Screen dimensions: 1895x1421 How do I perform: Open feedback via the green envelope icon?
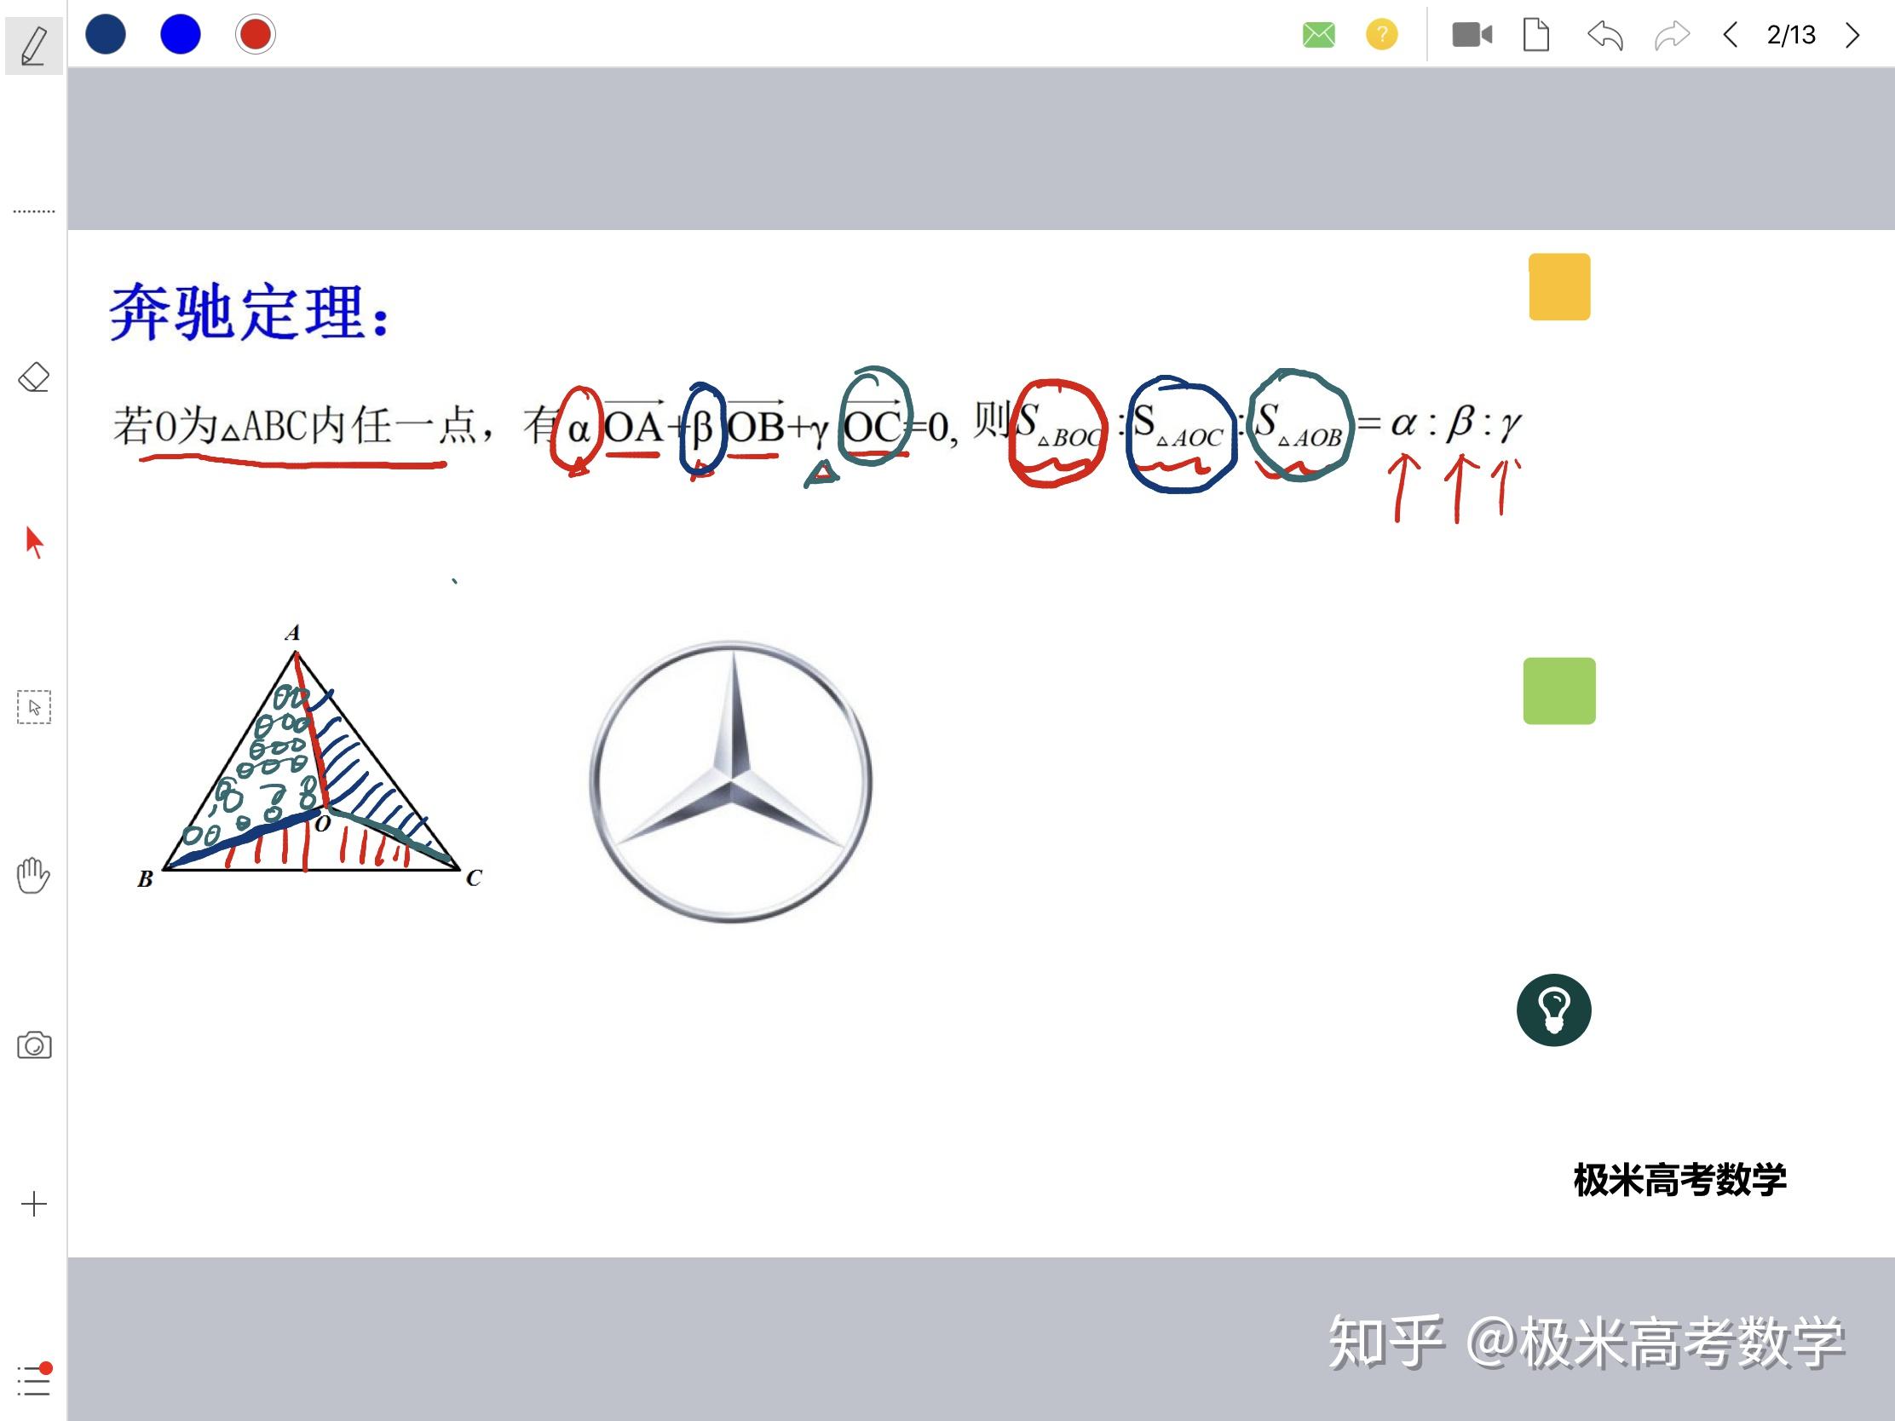tap(1318, 36)
